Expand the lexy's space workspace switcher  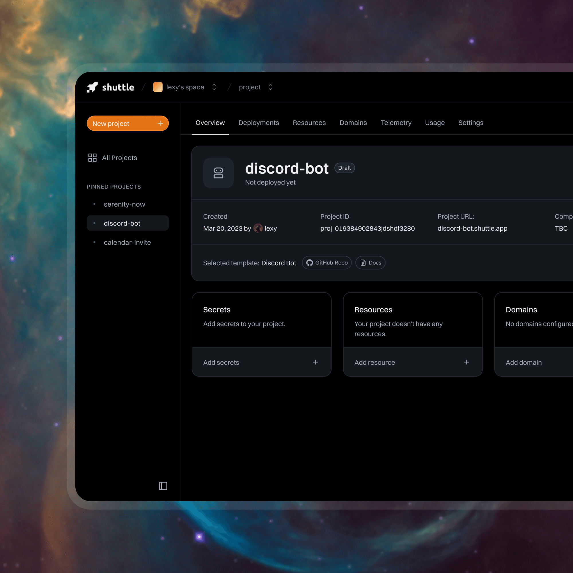tap(214, 87)
